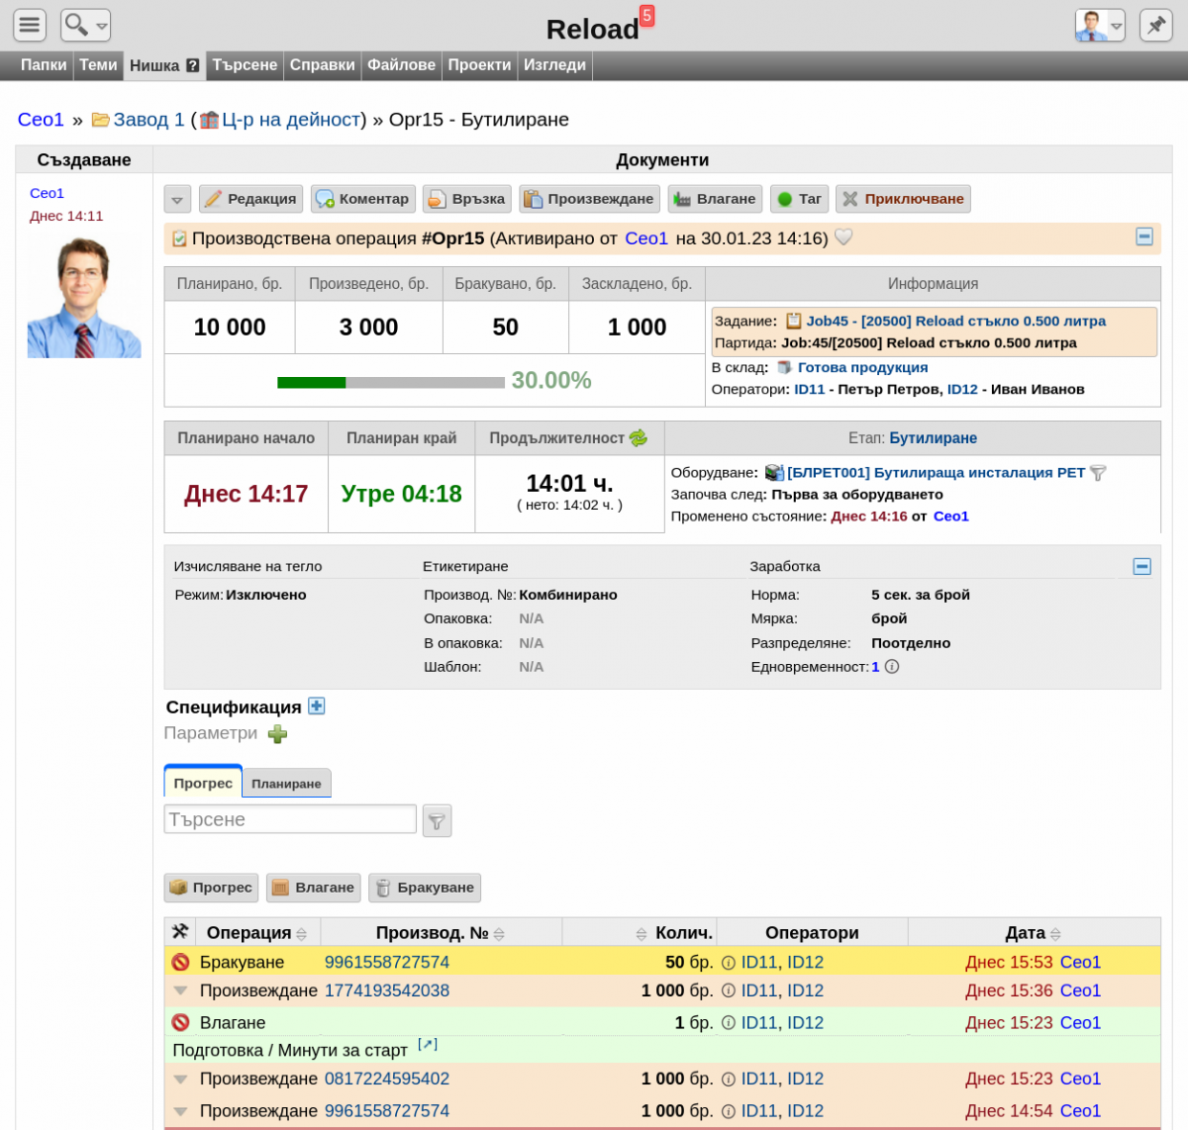
Task: Click the Приключване button
Action: (x=903, y=199)
